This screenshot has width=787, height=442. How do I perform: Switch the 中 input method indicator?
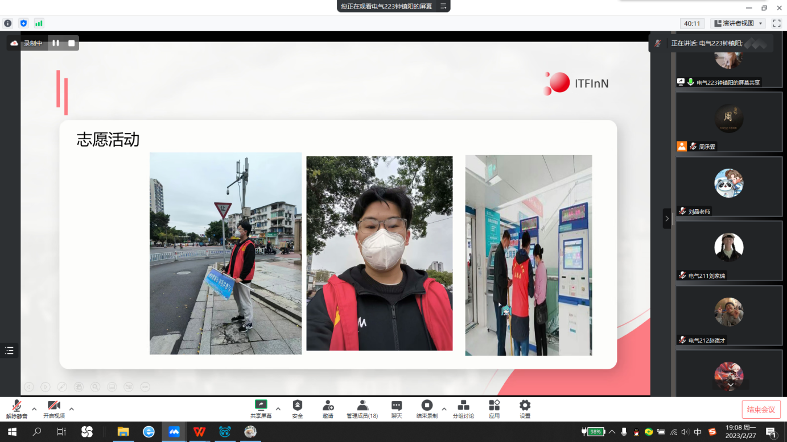click(x=698, y=432)
